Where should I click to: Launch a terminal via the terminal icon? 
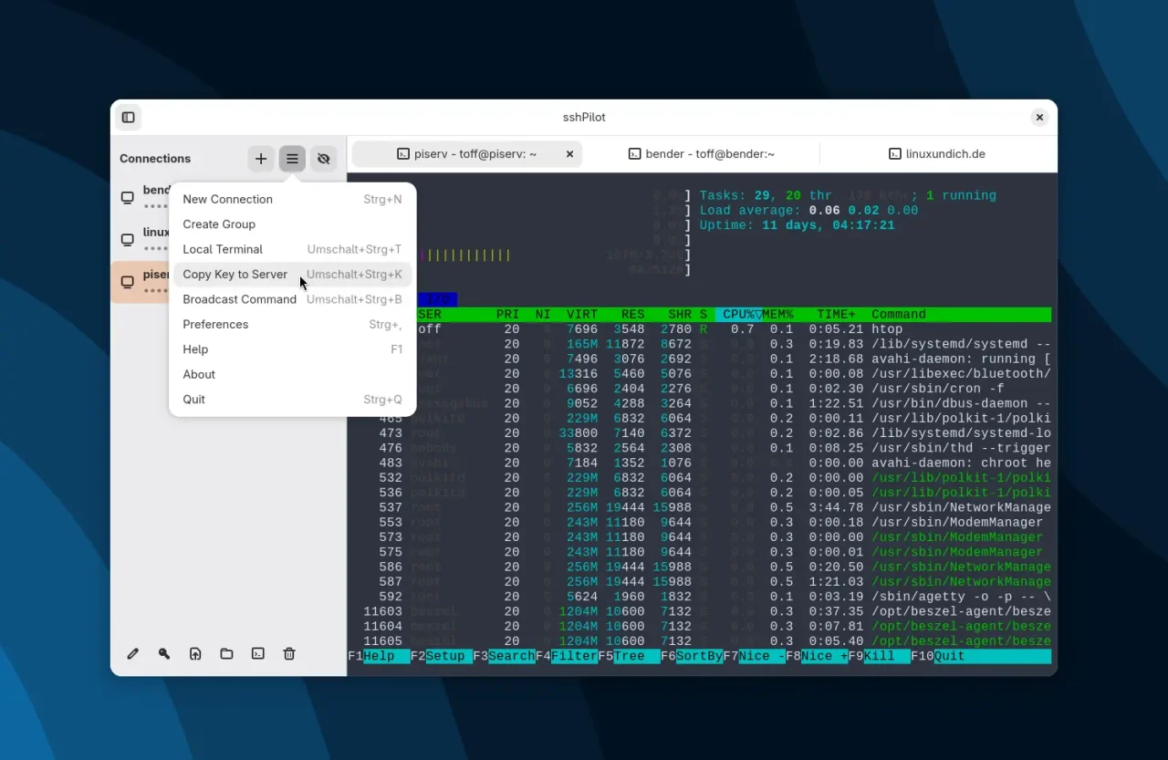(x=257, y=653)
